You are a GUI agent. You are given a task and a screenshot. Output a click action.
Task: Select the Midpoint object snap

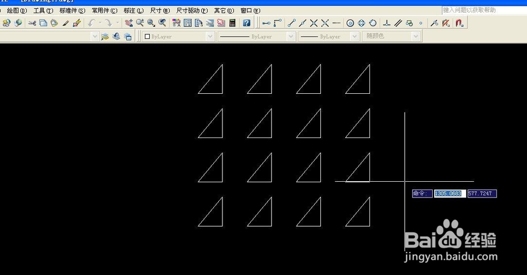tap(302, 23)
